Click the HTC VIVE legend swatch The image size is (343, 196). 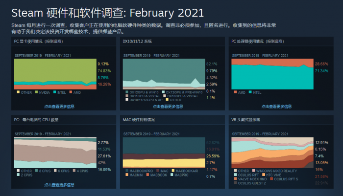click(264, 174)
